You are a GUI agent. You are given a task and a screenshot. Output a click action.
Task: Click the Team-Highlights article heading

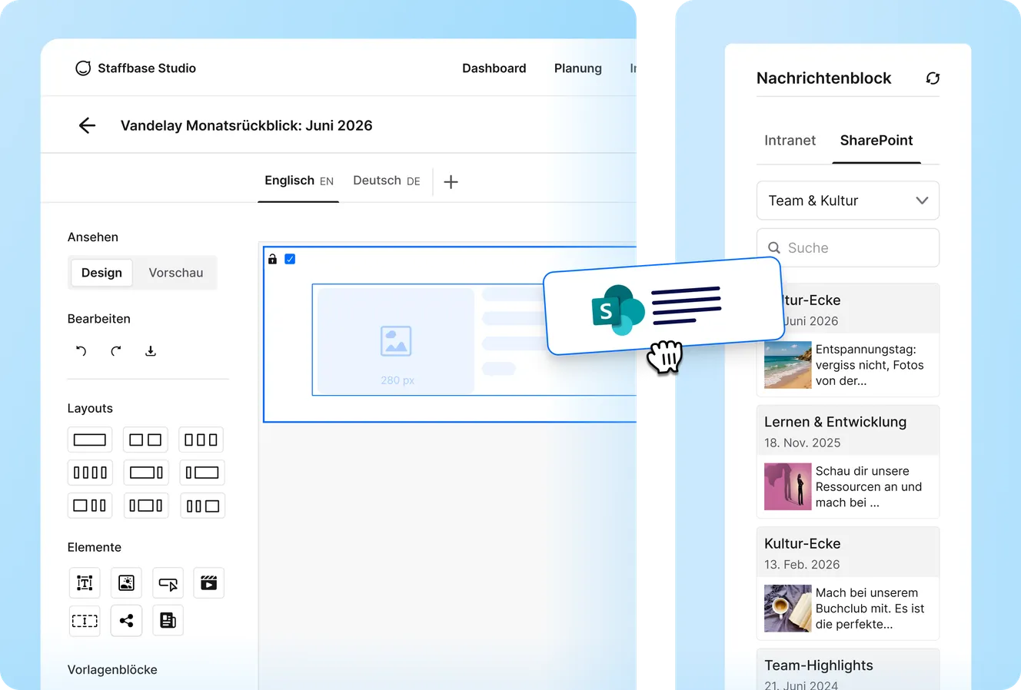click(x=819, y=665)
